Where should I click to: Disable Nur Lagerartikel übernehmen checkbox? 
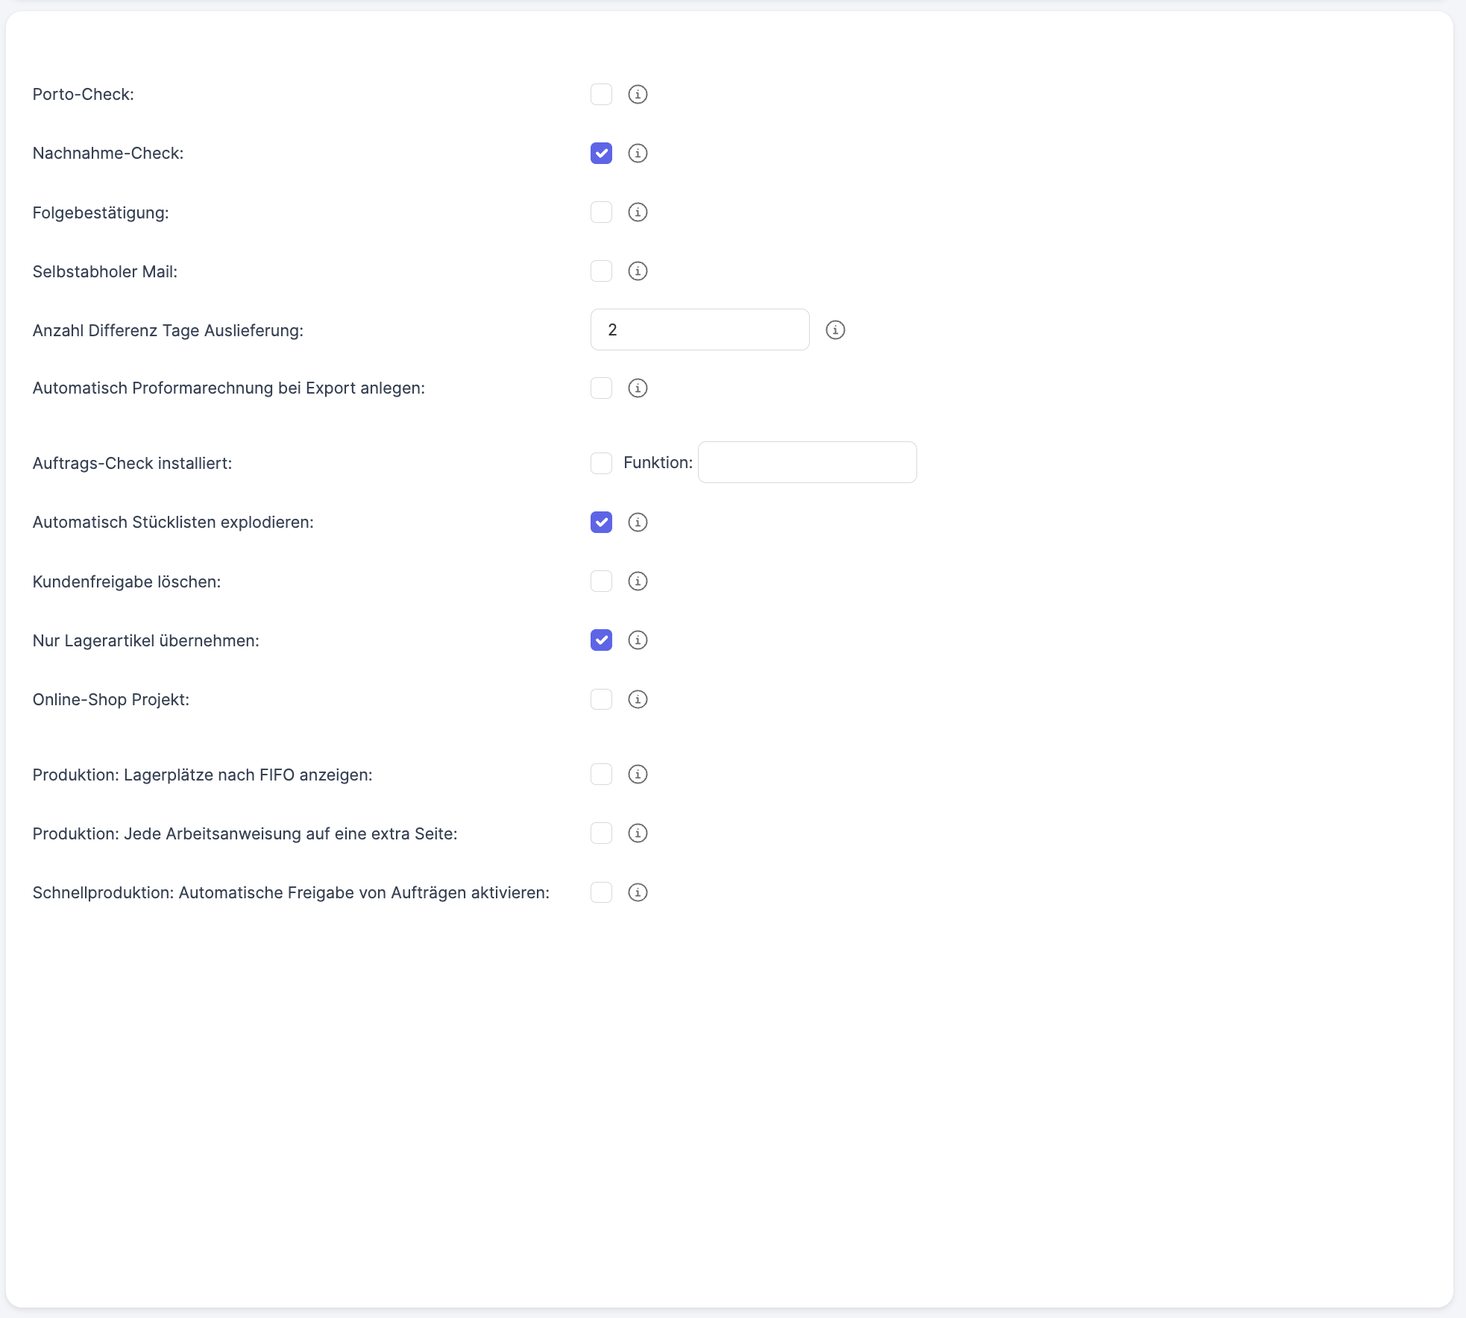pyautogui.click(x=601, y=640)
